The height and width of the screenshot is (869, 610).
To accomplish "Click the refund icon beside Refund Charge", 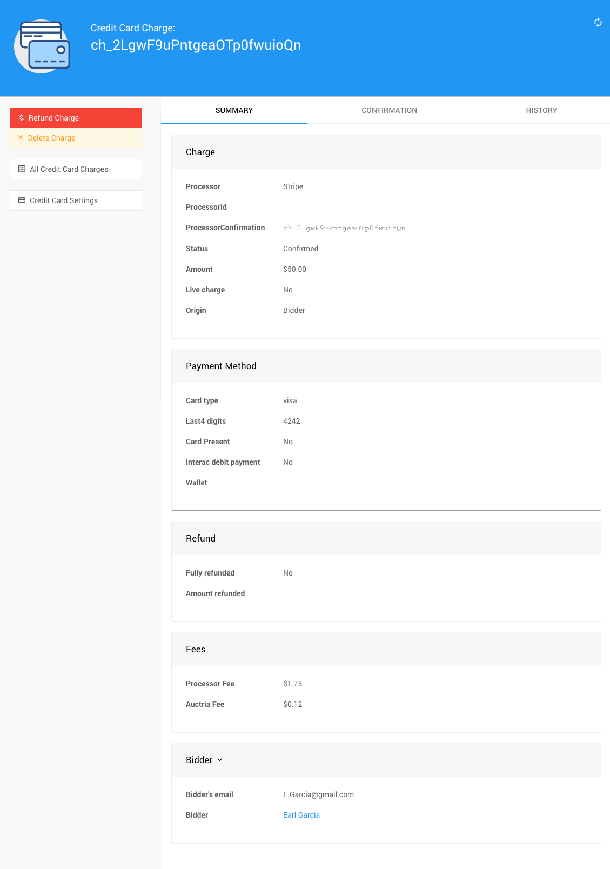I will [21, 118].
